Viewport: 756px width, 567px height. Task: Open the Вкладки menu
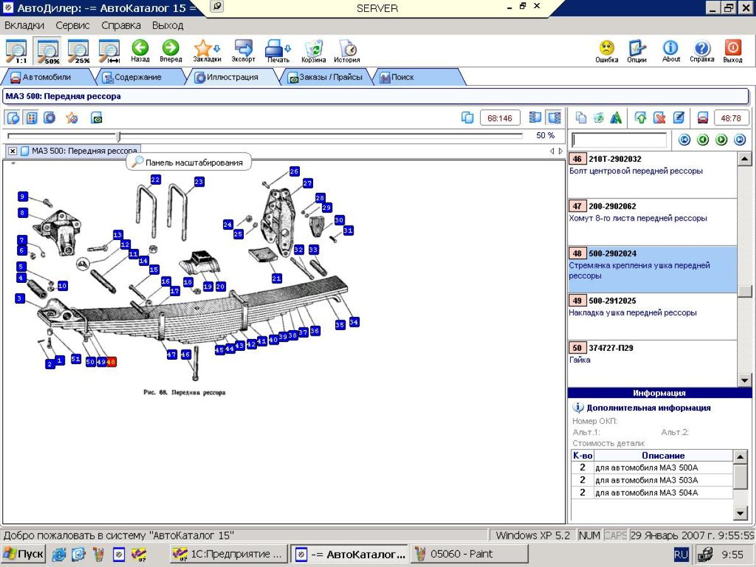pyautogui.click(x=25, y=26)
